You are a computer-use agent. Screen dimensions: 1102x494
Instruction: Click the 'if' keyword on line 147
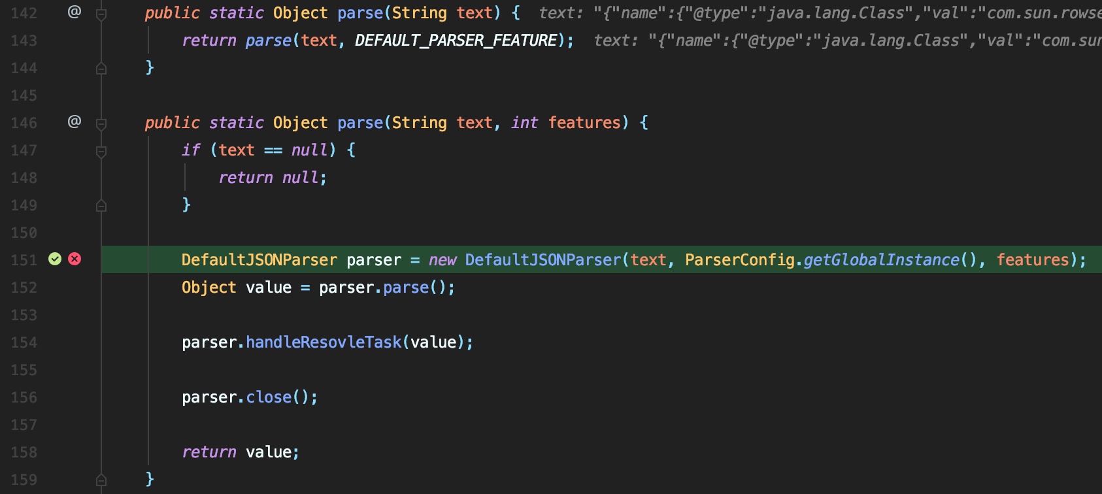click(191, 150)
